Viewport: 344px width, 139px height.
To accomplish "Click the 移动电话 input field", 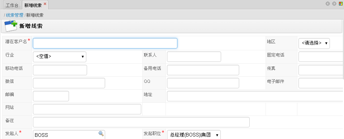I will (x=60, y=70).
